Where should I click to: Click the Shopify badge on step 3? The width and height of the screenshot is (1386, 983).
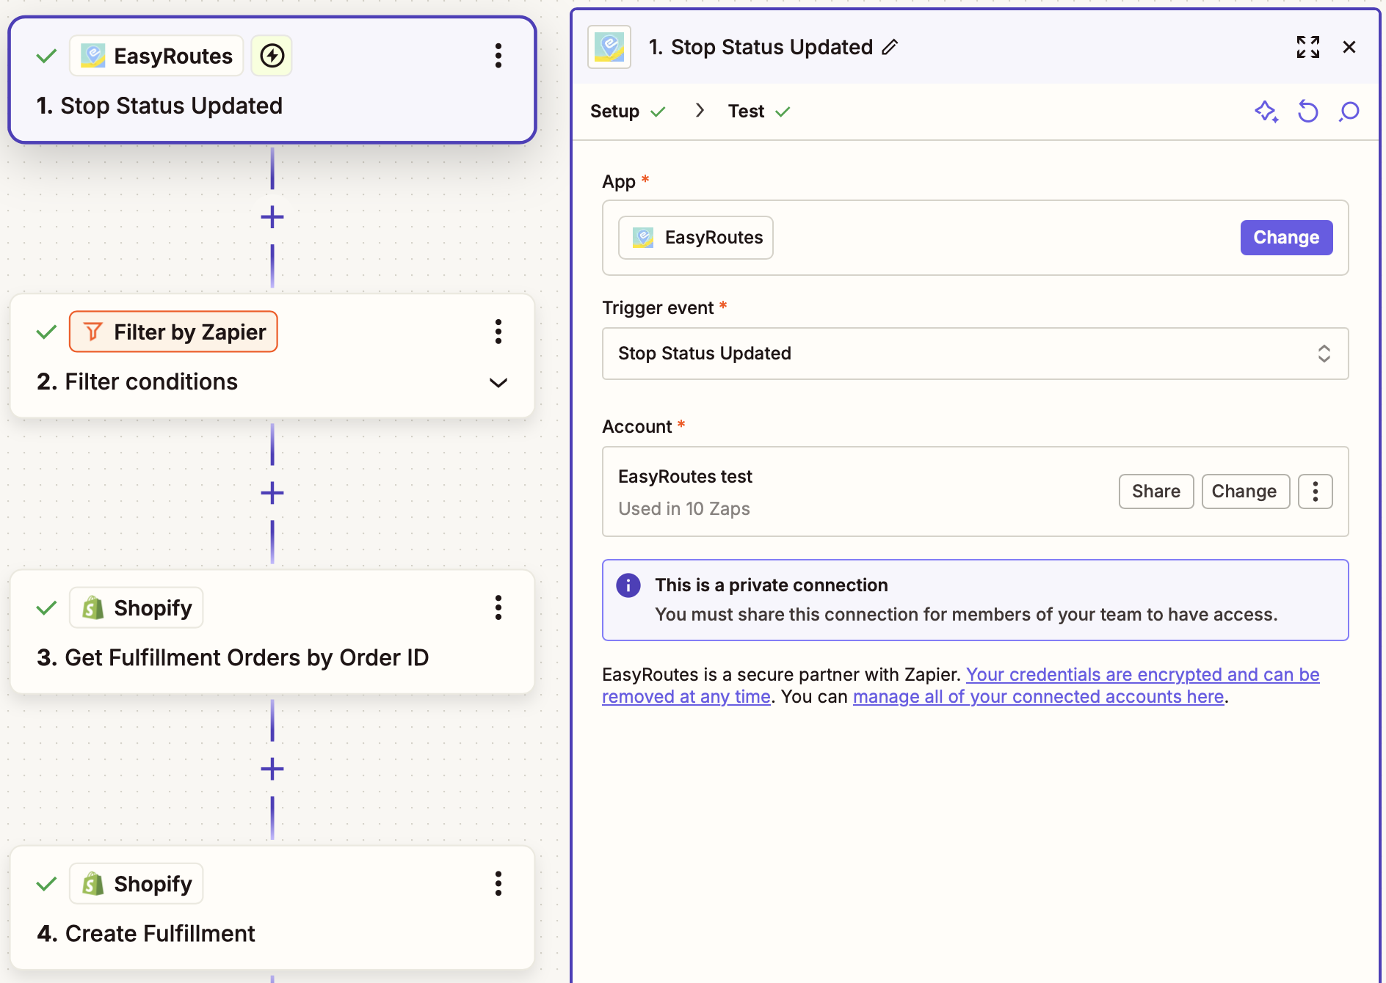click(137, 607)
